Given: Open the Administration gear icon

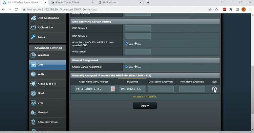Looking at the screenshot, I should pyautogui.click(x=34, y=122).
